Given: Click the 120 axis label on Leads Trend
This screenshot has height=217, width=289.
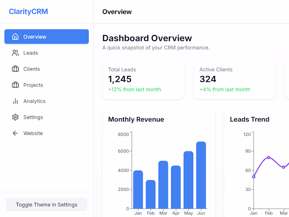Looking at the screenshot, I should pos(247,134).
